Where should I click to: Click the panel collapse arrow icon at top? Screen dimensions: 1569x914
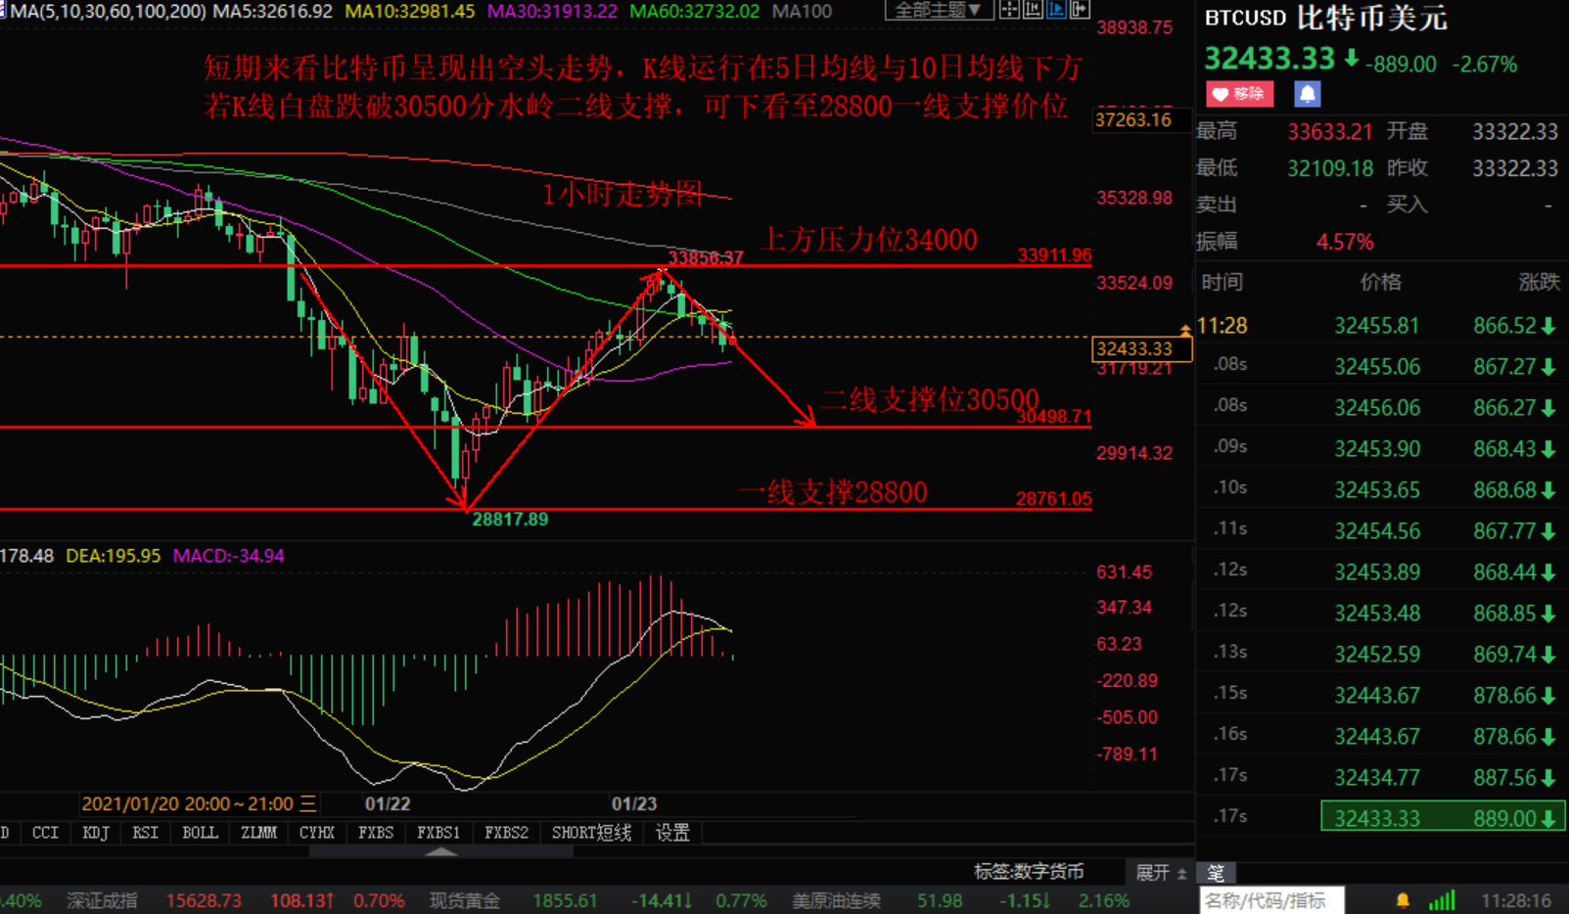[x=1080, y=10]
